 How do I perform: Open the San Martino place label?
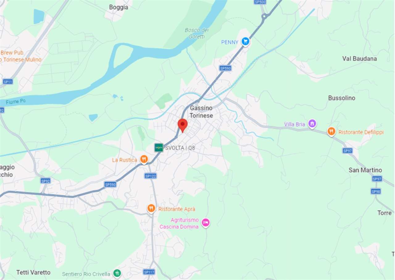(x=365, y=170)
